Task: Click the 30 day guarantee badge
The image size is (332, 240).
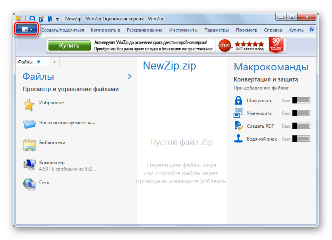Action: [276, 45]
